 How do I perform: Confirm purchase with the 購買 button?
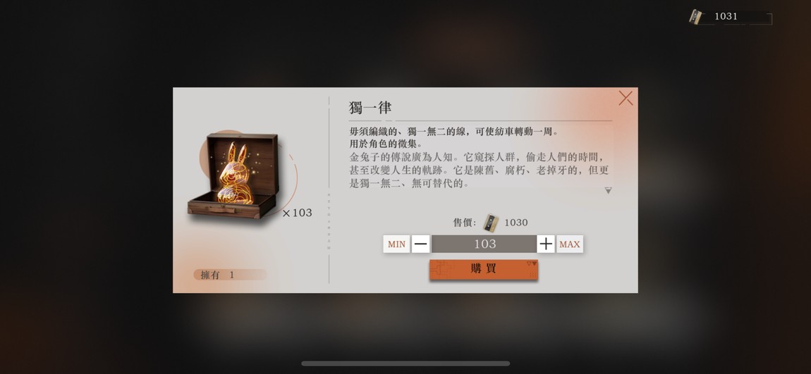484,269
